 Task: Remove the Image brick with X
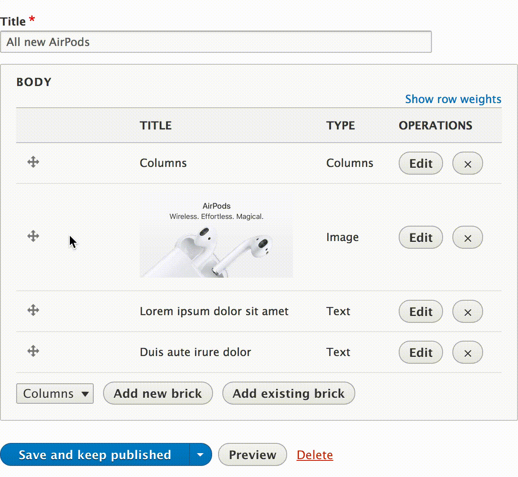coord(467,238)
